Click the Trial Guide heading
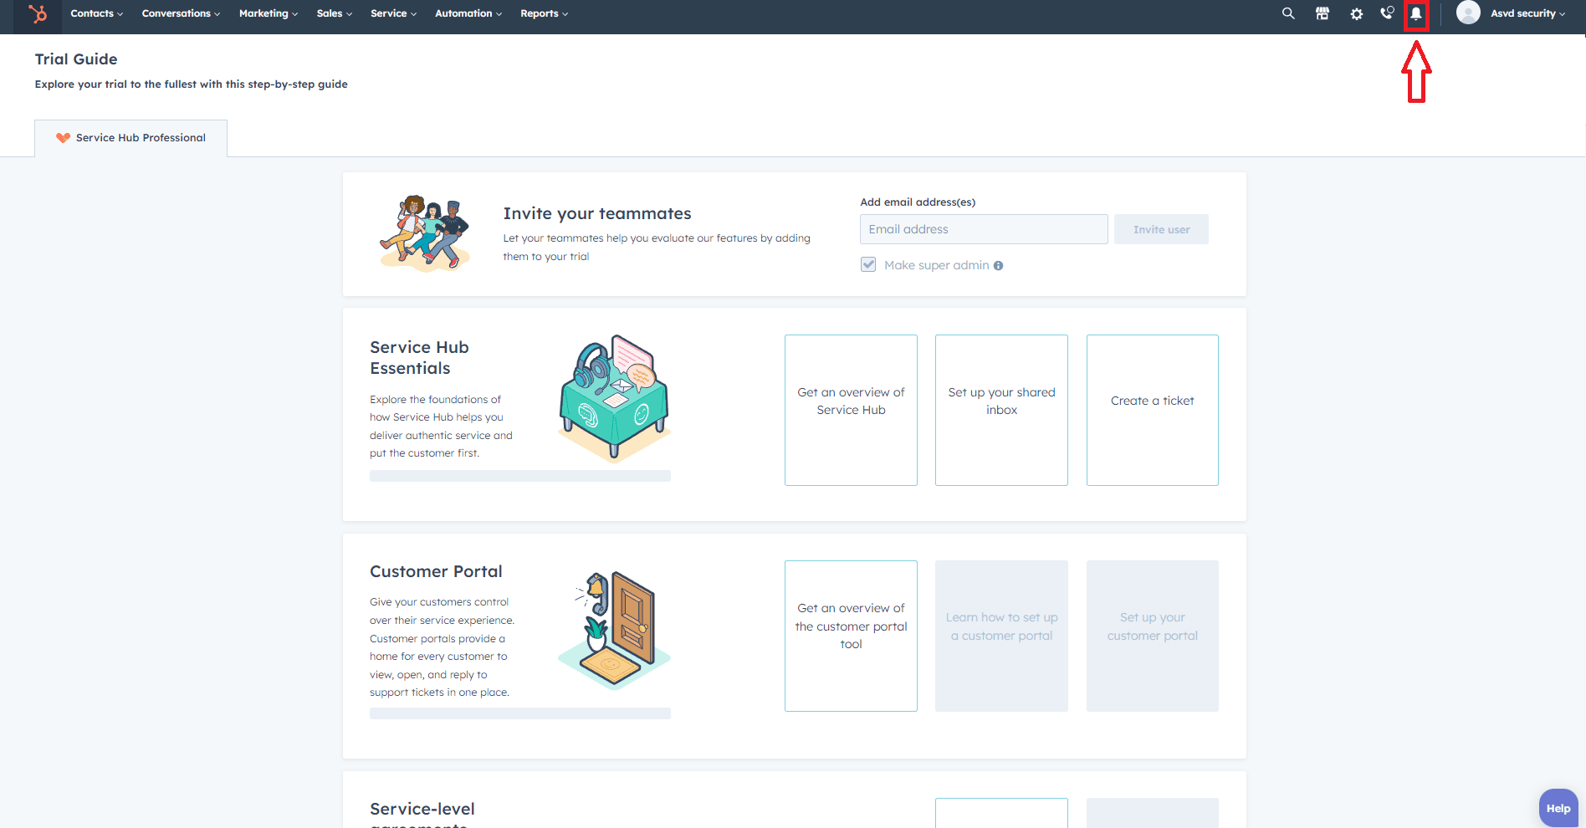 (76, 59)
